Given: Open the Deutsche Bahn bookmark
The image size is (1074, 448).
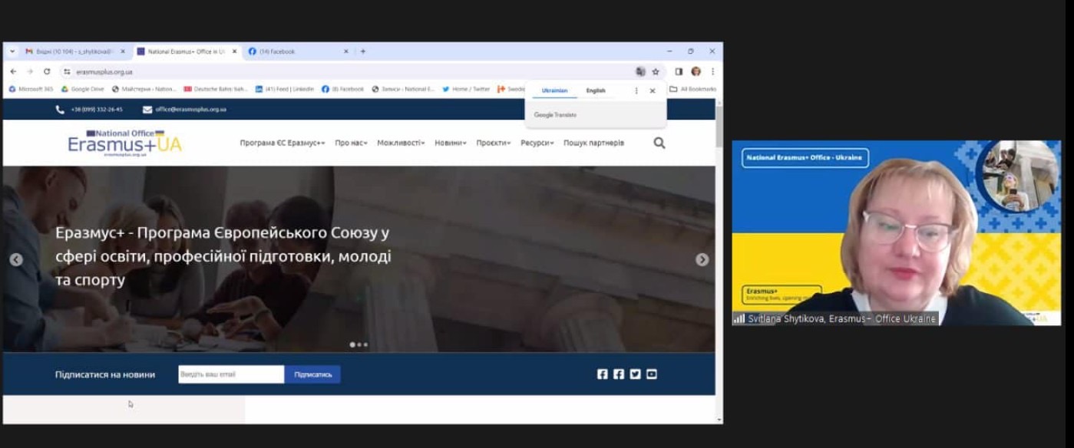Looking at the screenshot, I should click(x=216, y=89).
